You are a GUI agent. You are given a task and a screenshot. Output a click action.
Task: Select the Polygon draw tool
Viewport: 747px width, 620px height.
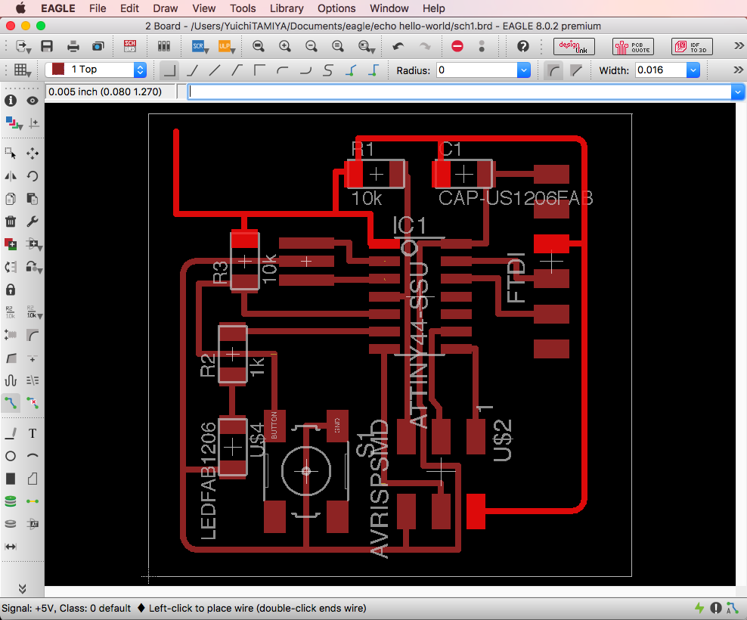click(x=33, y=479)
